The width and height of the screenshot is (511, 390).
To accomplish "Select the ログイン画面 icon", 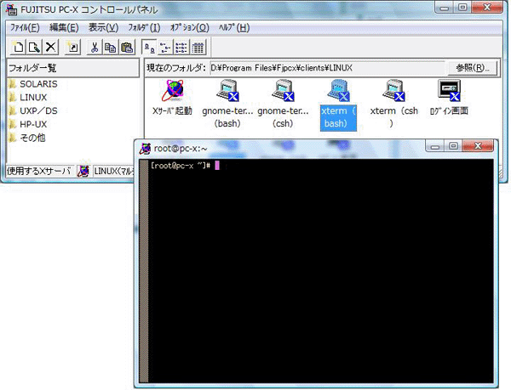I will (x=449, y=98).
